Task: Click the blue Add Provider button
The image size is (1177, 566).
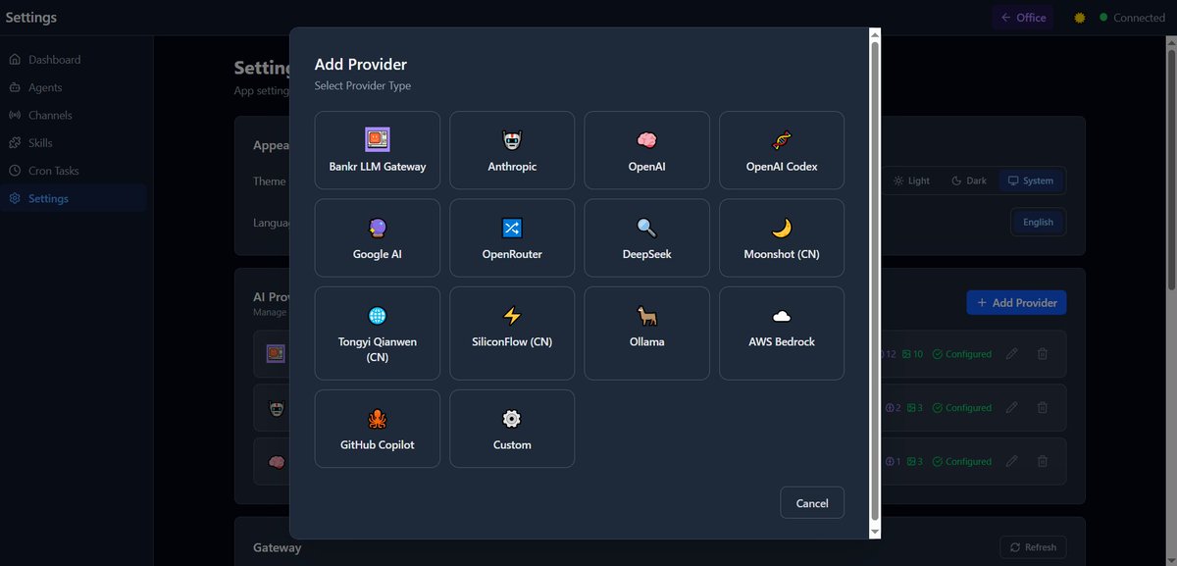Action: [x=1016, y=303]
